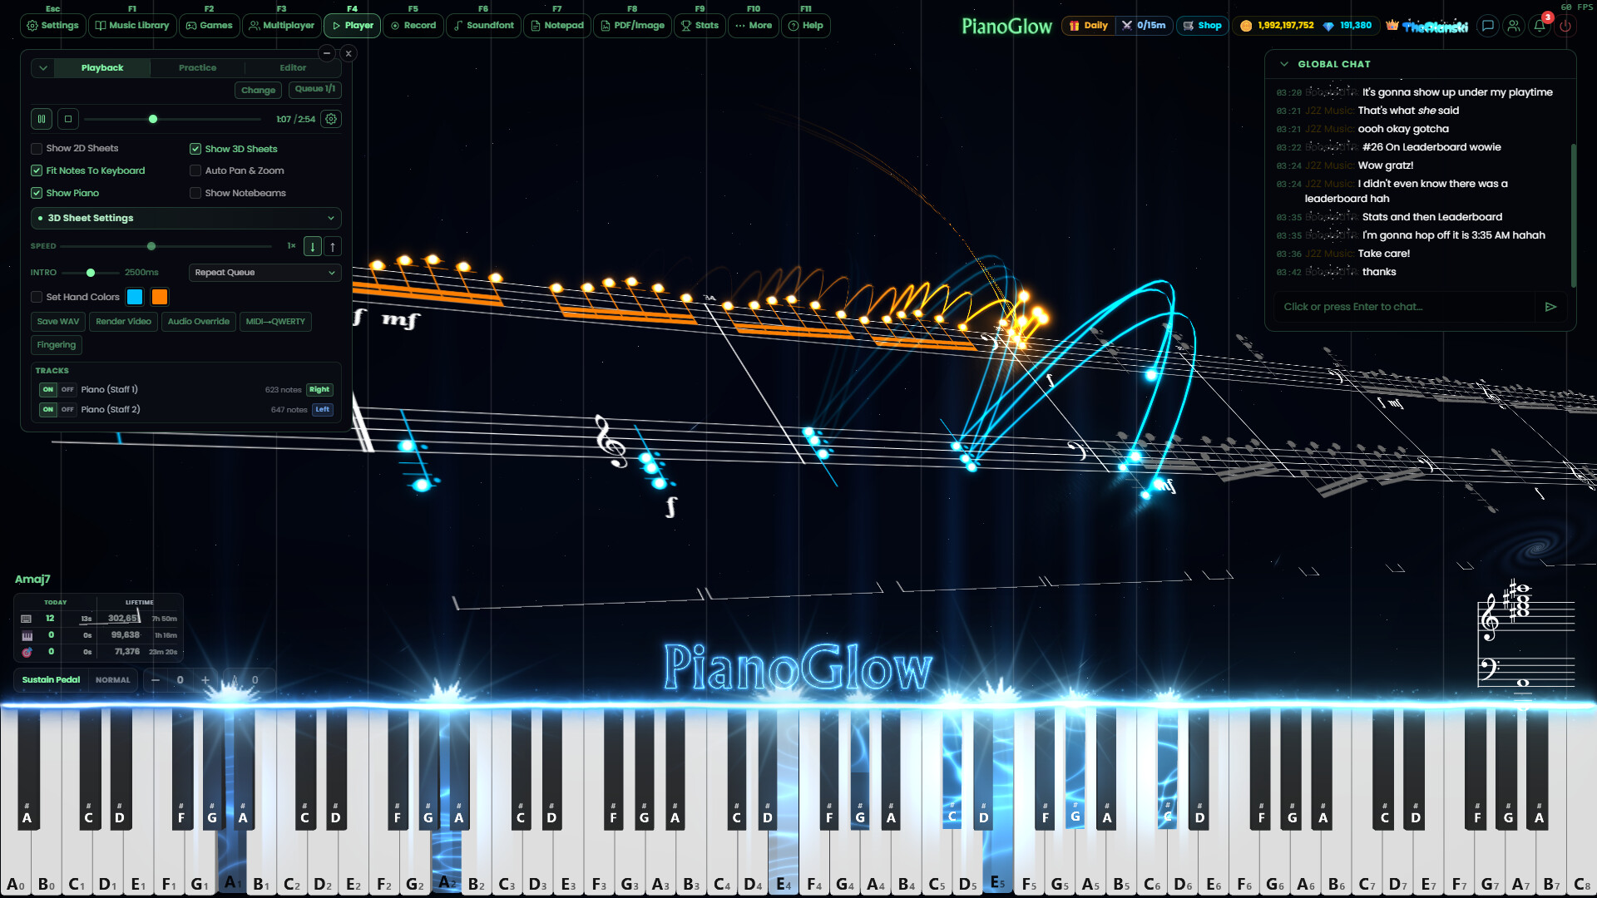
Task: Click the Save WAV button
Action: (58, 322)
